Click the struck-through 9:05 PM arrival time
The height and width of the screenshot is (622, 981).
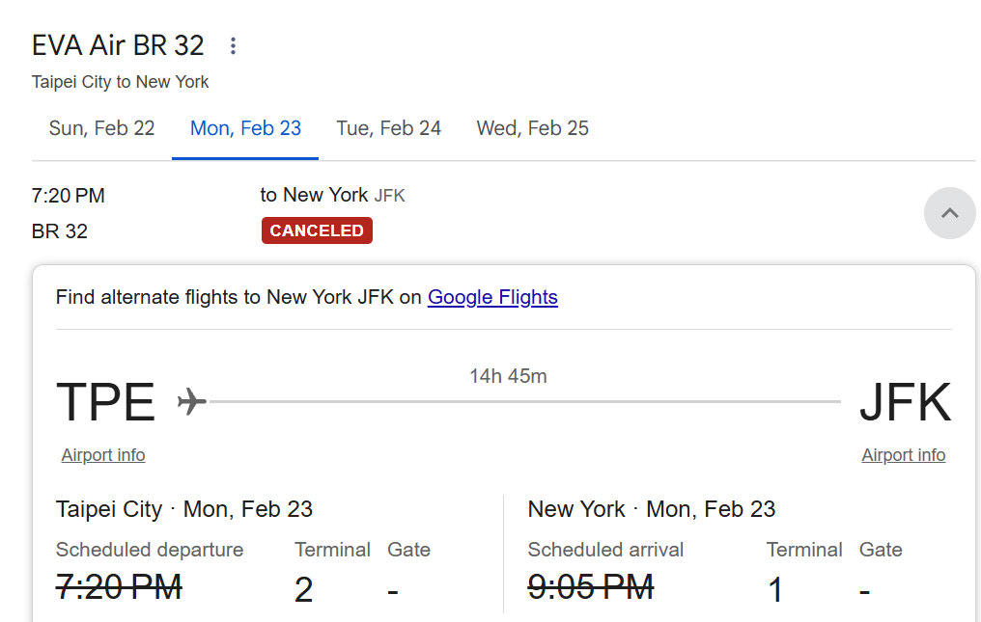tap(591, 586)
